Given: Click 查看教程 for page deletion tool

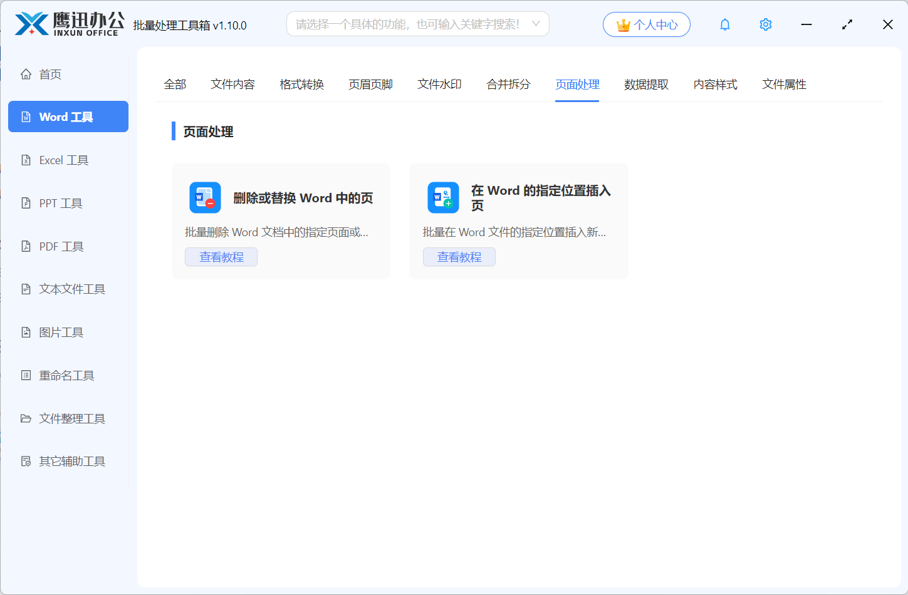Looking at the screenshot, I should click(221, 256).
